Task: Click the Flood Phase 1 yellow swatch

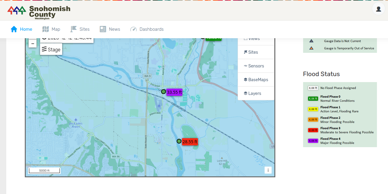Action: (313, 109)
